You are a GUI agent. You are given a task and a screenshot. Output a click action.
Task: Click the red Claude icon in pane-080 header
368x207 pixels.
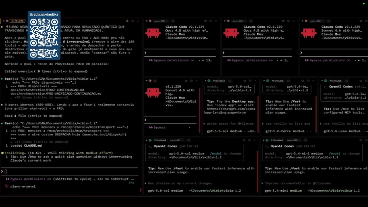[150, 21]
